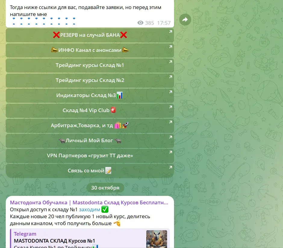The height and width of the screenshot is (248, 283).
Task: Open MASTODONTA СКЛАД Курсов №1 preview title
Action: 54,241
